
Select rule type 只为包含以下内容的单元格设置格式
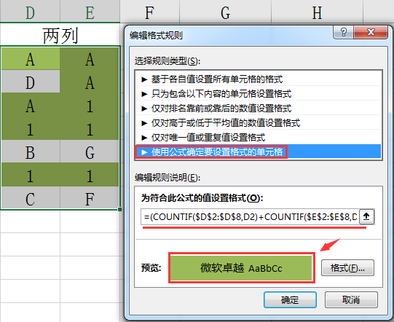(259, 94)
